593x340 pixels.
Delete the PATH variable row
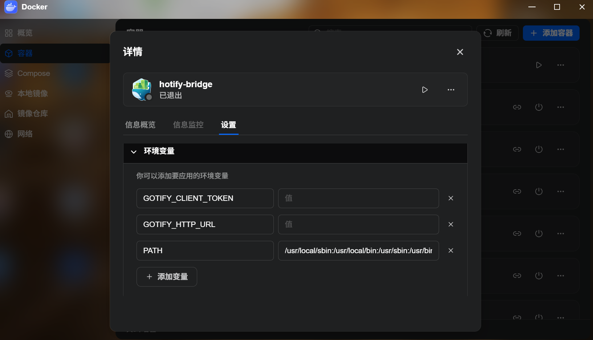click(x=451, y=251)
